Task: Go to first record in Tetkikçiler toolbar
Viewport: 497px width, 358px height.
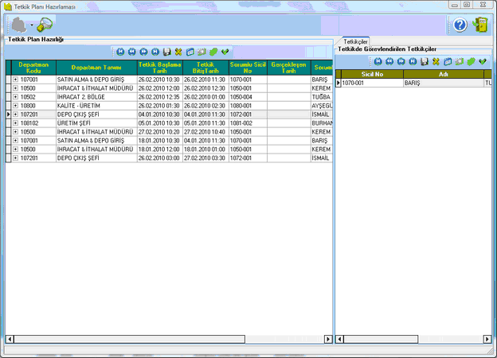Action: tap(378, 61)
